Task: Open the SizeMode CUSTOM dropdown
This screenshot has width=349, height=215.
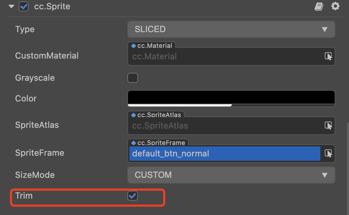Action: 231,175
